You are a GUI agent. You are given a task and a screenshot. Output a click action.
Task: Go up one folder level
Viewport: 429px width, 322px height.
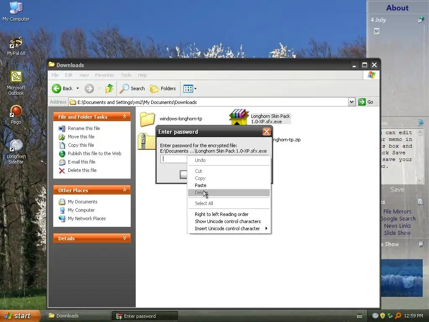tap(109, 88)
